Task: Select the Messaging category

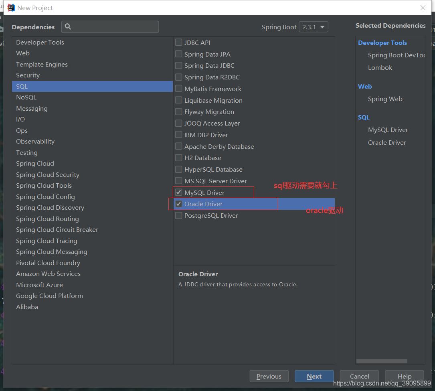Action: click(92, 108)
